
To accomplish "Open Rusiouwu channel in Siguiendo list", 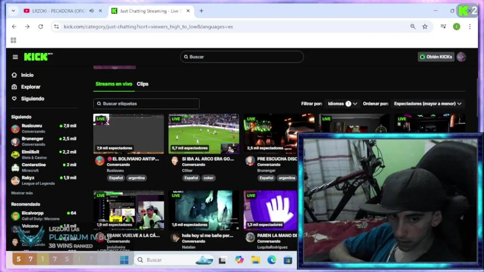I will (44, 128).
